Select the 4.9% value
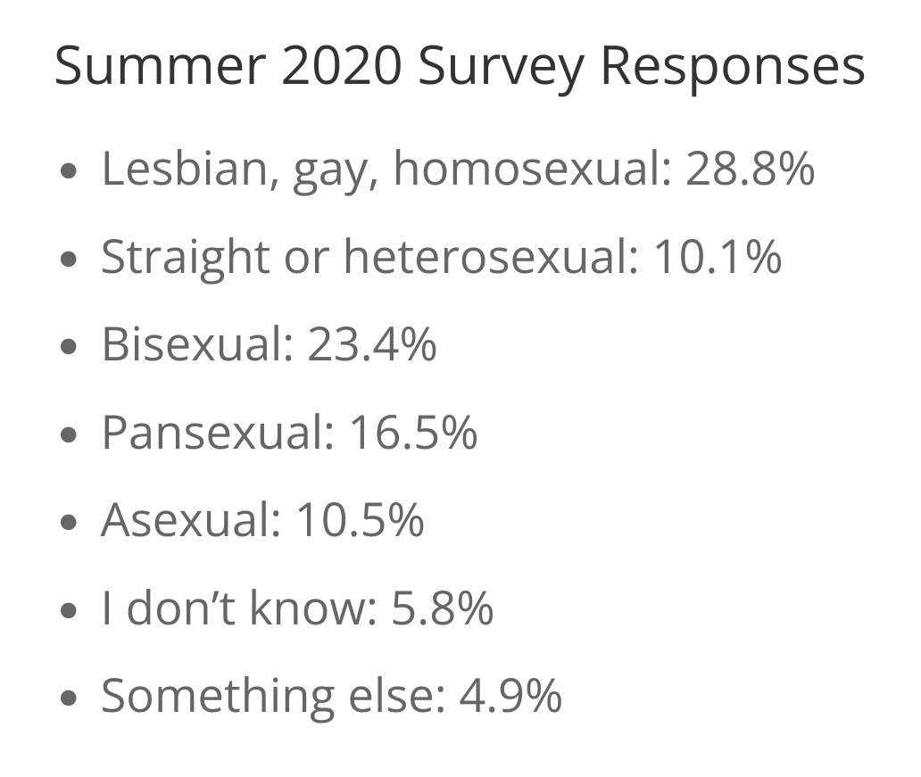The width and height of the screenshot is (921, 777). pos(510,696)
